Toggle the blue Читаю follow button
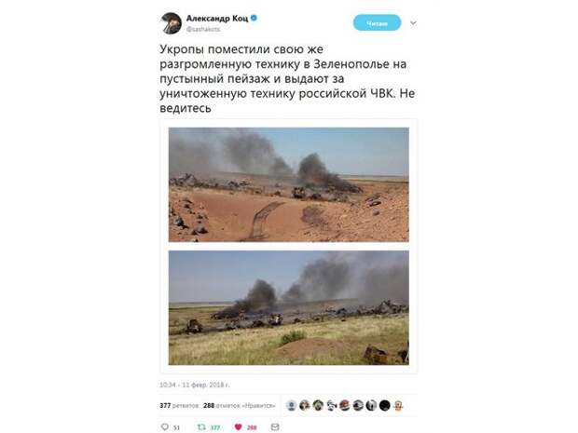 377,23
